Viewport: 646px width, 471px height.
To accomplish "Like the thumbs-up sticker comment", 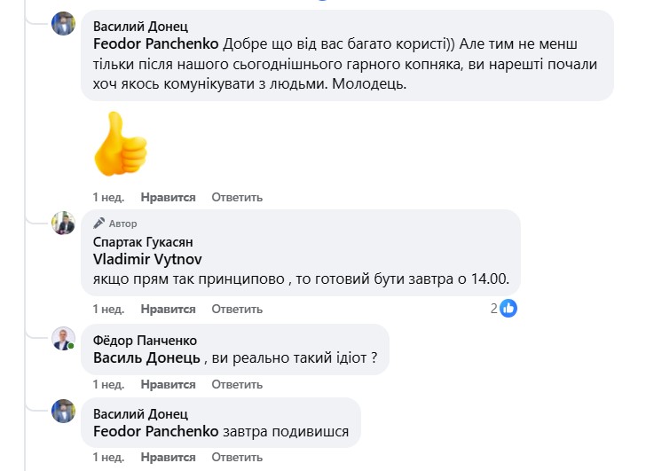I will tap(168, 197).
